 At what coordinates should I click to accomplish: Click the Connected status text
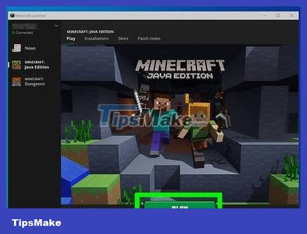[x=24, y=33]
